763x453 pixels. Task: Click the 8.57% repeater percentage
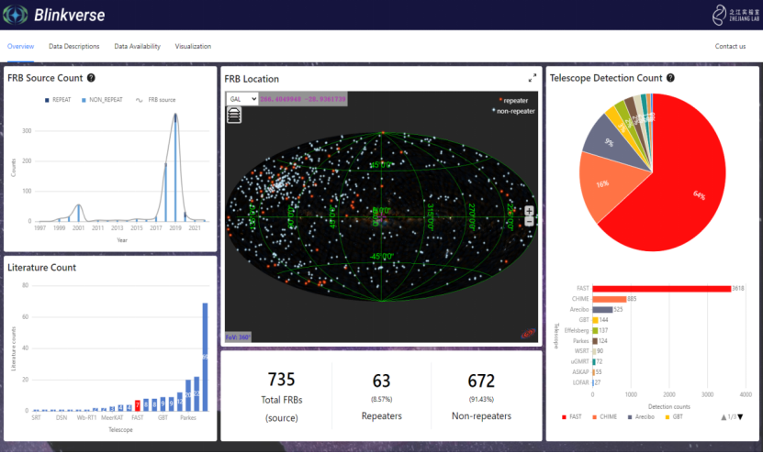pyautogui.click(x=382, y=400)
